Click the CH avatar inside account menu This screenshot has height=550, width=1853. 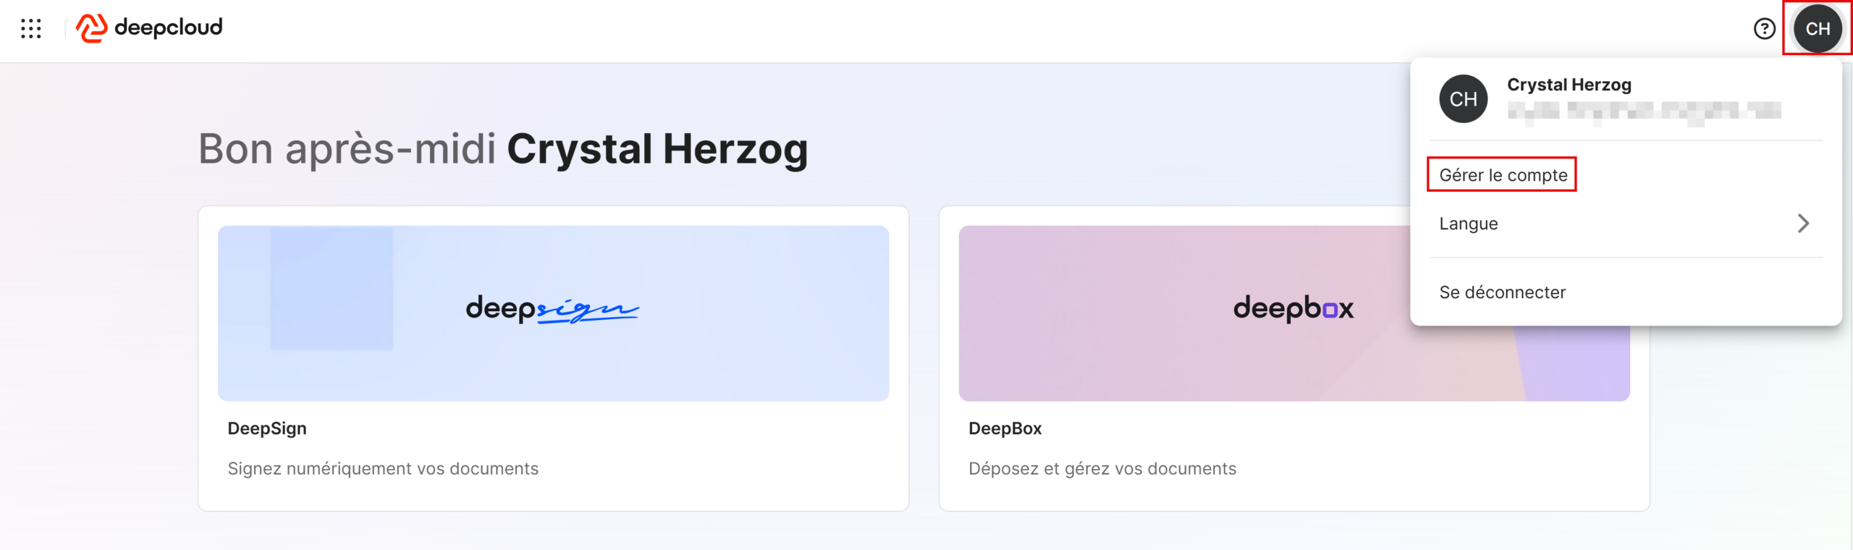[x=1463, y=99]
